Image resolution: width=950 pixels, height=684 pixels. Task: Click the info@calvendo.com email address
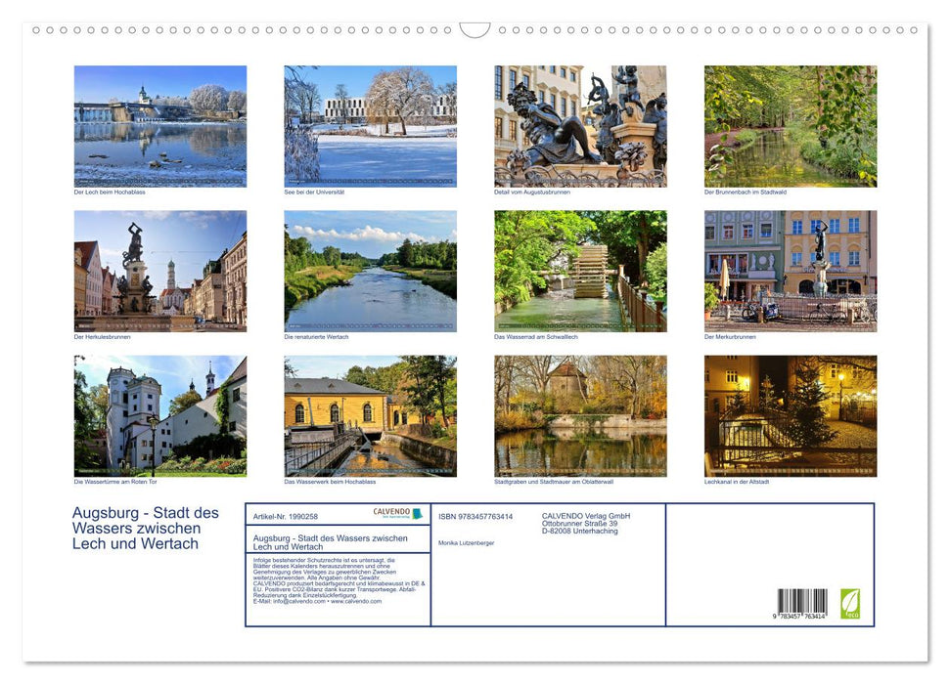click(x=295, y=603)
